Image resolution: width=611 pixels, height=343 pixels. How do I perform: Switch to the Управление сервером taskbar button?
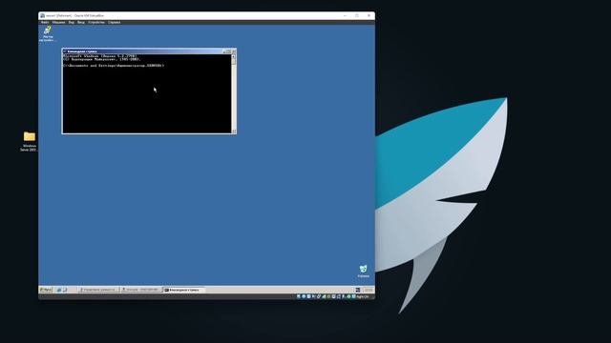click(x=97, y=290)
